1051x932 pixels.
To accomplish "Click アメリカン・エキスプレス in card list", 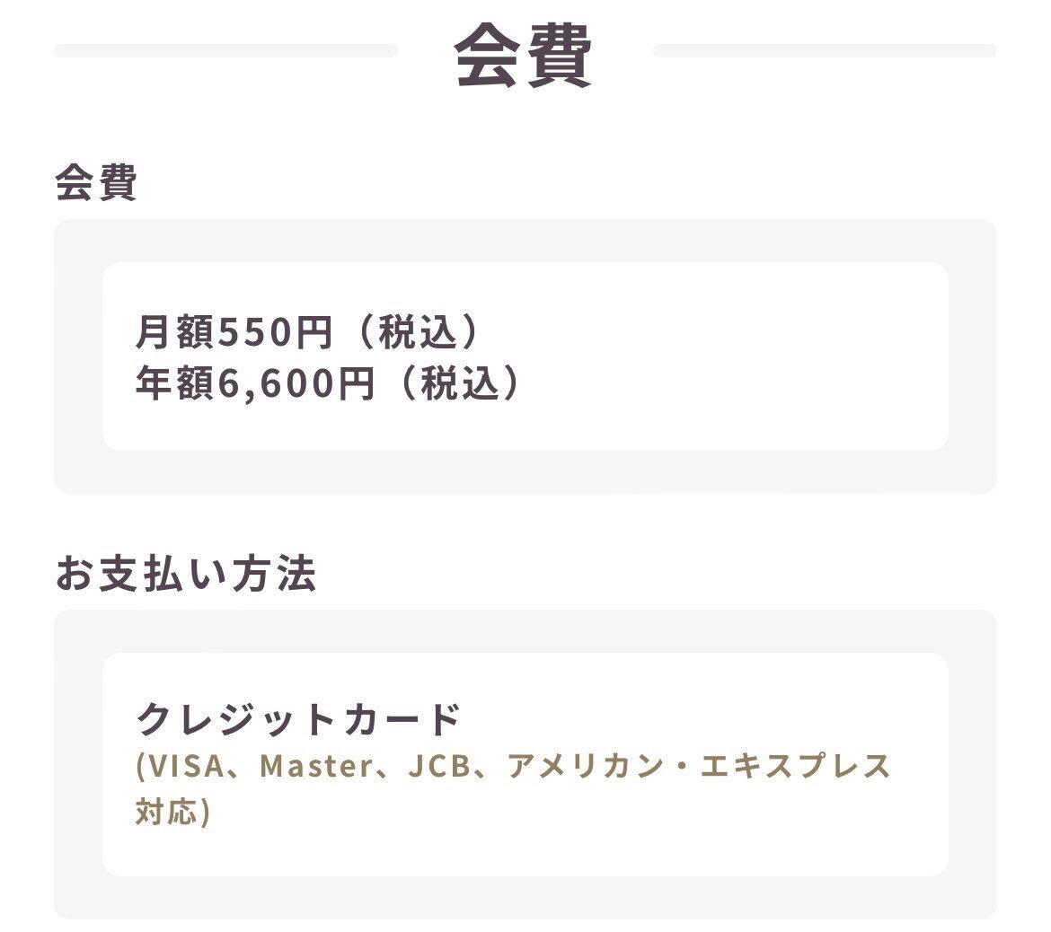I will tap(699, 767).
